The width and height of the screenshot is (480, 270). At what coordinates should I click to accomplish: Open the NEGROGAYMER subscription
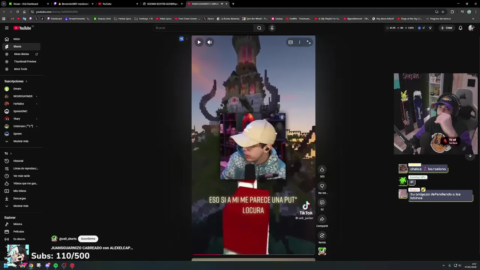coord(21,96)
